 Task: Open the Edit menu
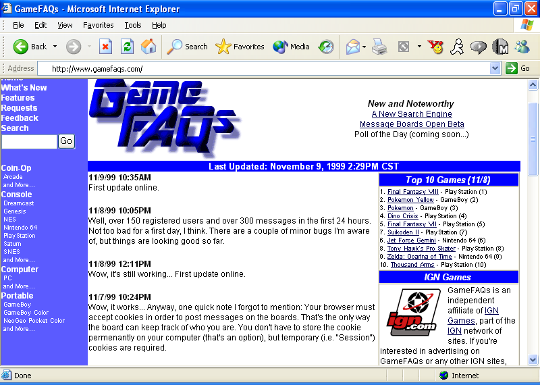click(40, 25)
